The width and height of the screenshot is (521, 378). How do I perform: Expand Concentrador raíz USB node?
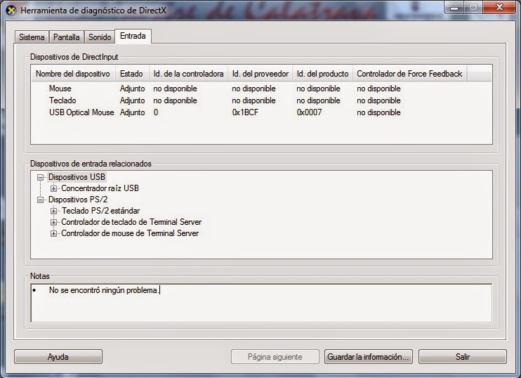coord(53,188)
